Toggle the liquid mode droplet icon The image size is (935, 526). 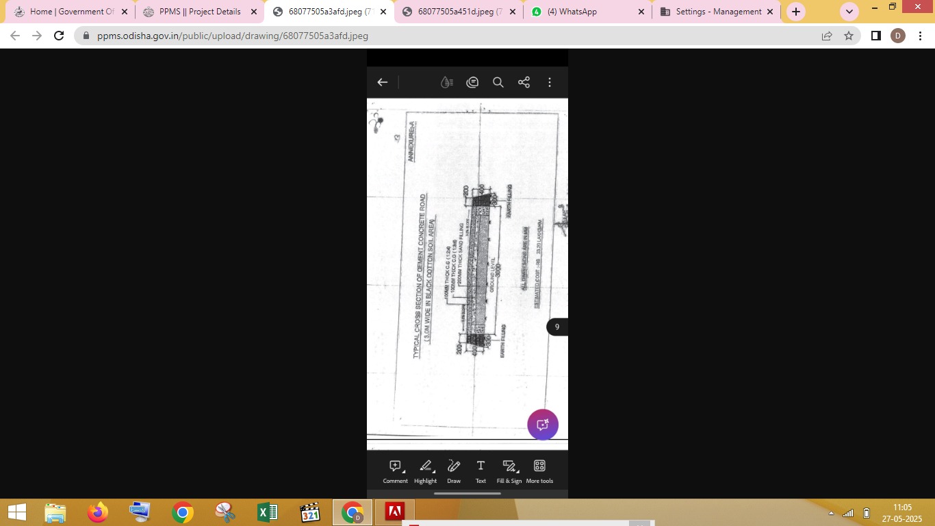(446, 82)
